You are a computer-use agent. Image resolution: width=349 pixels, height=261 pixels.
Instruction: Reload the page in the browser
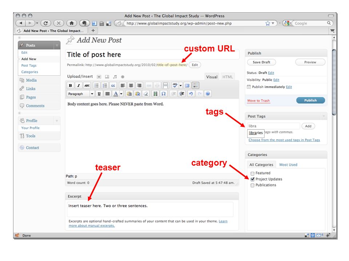pyautogui.click(x=46, y=23)
